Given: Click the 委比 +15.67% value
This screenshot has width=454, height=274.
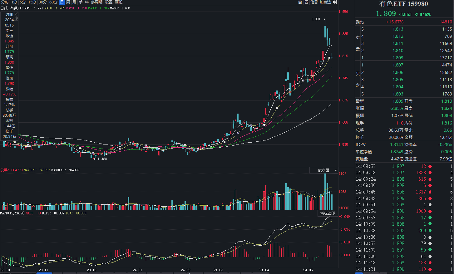Looking at the screenshot, I should tap(395, 22).
